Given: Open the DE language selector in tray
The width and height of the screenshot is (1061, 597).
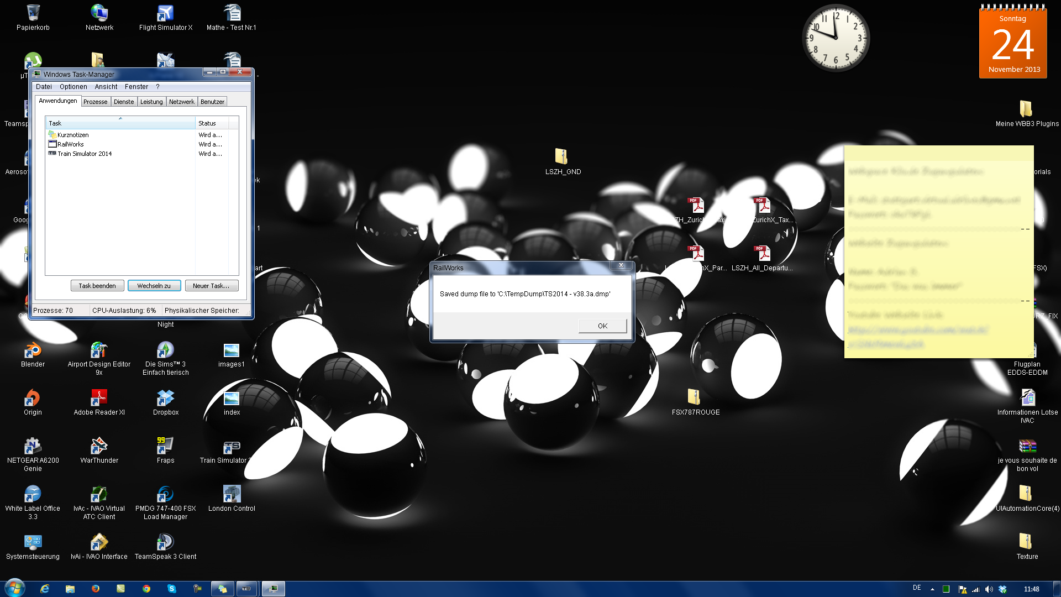Looking at the screenshot, I should tap(917, 588).
